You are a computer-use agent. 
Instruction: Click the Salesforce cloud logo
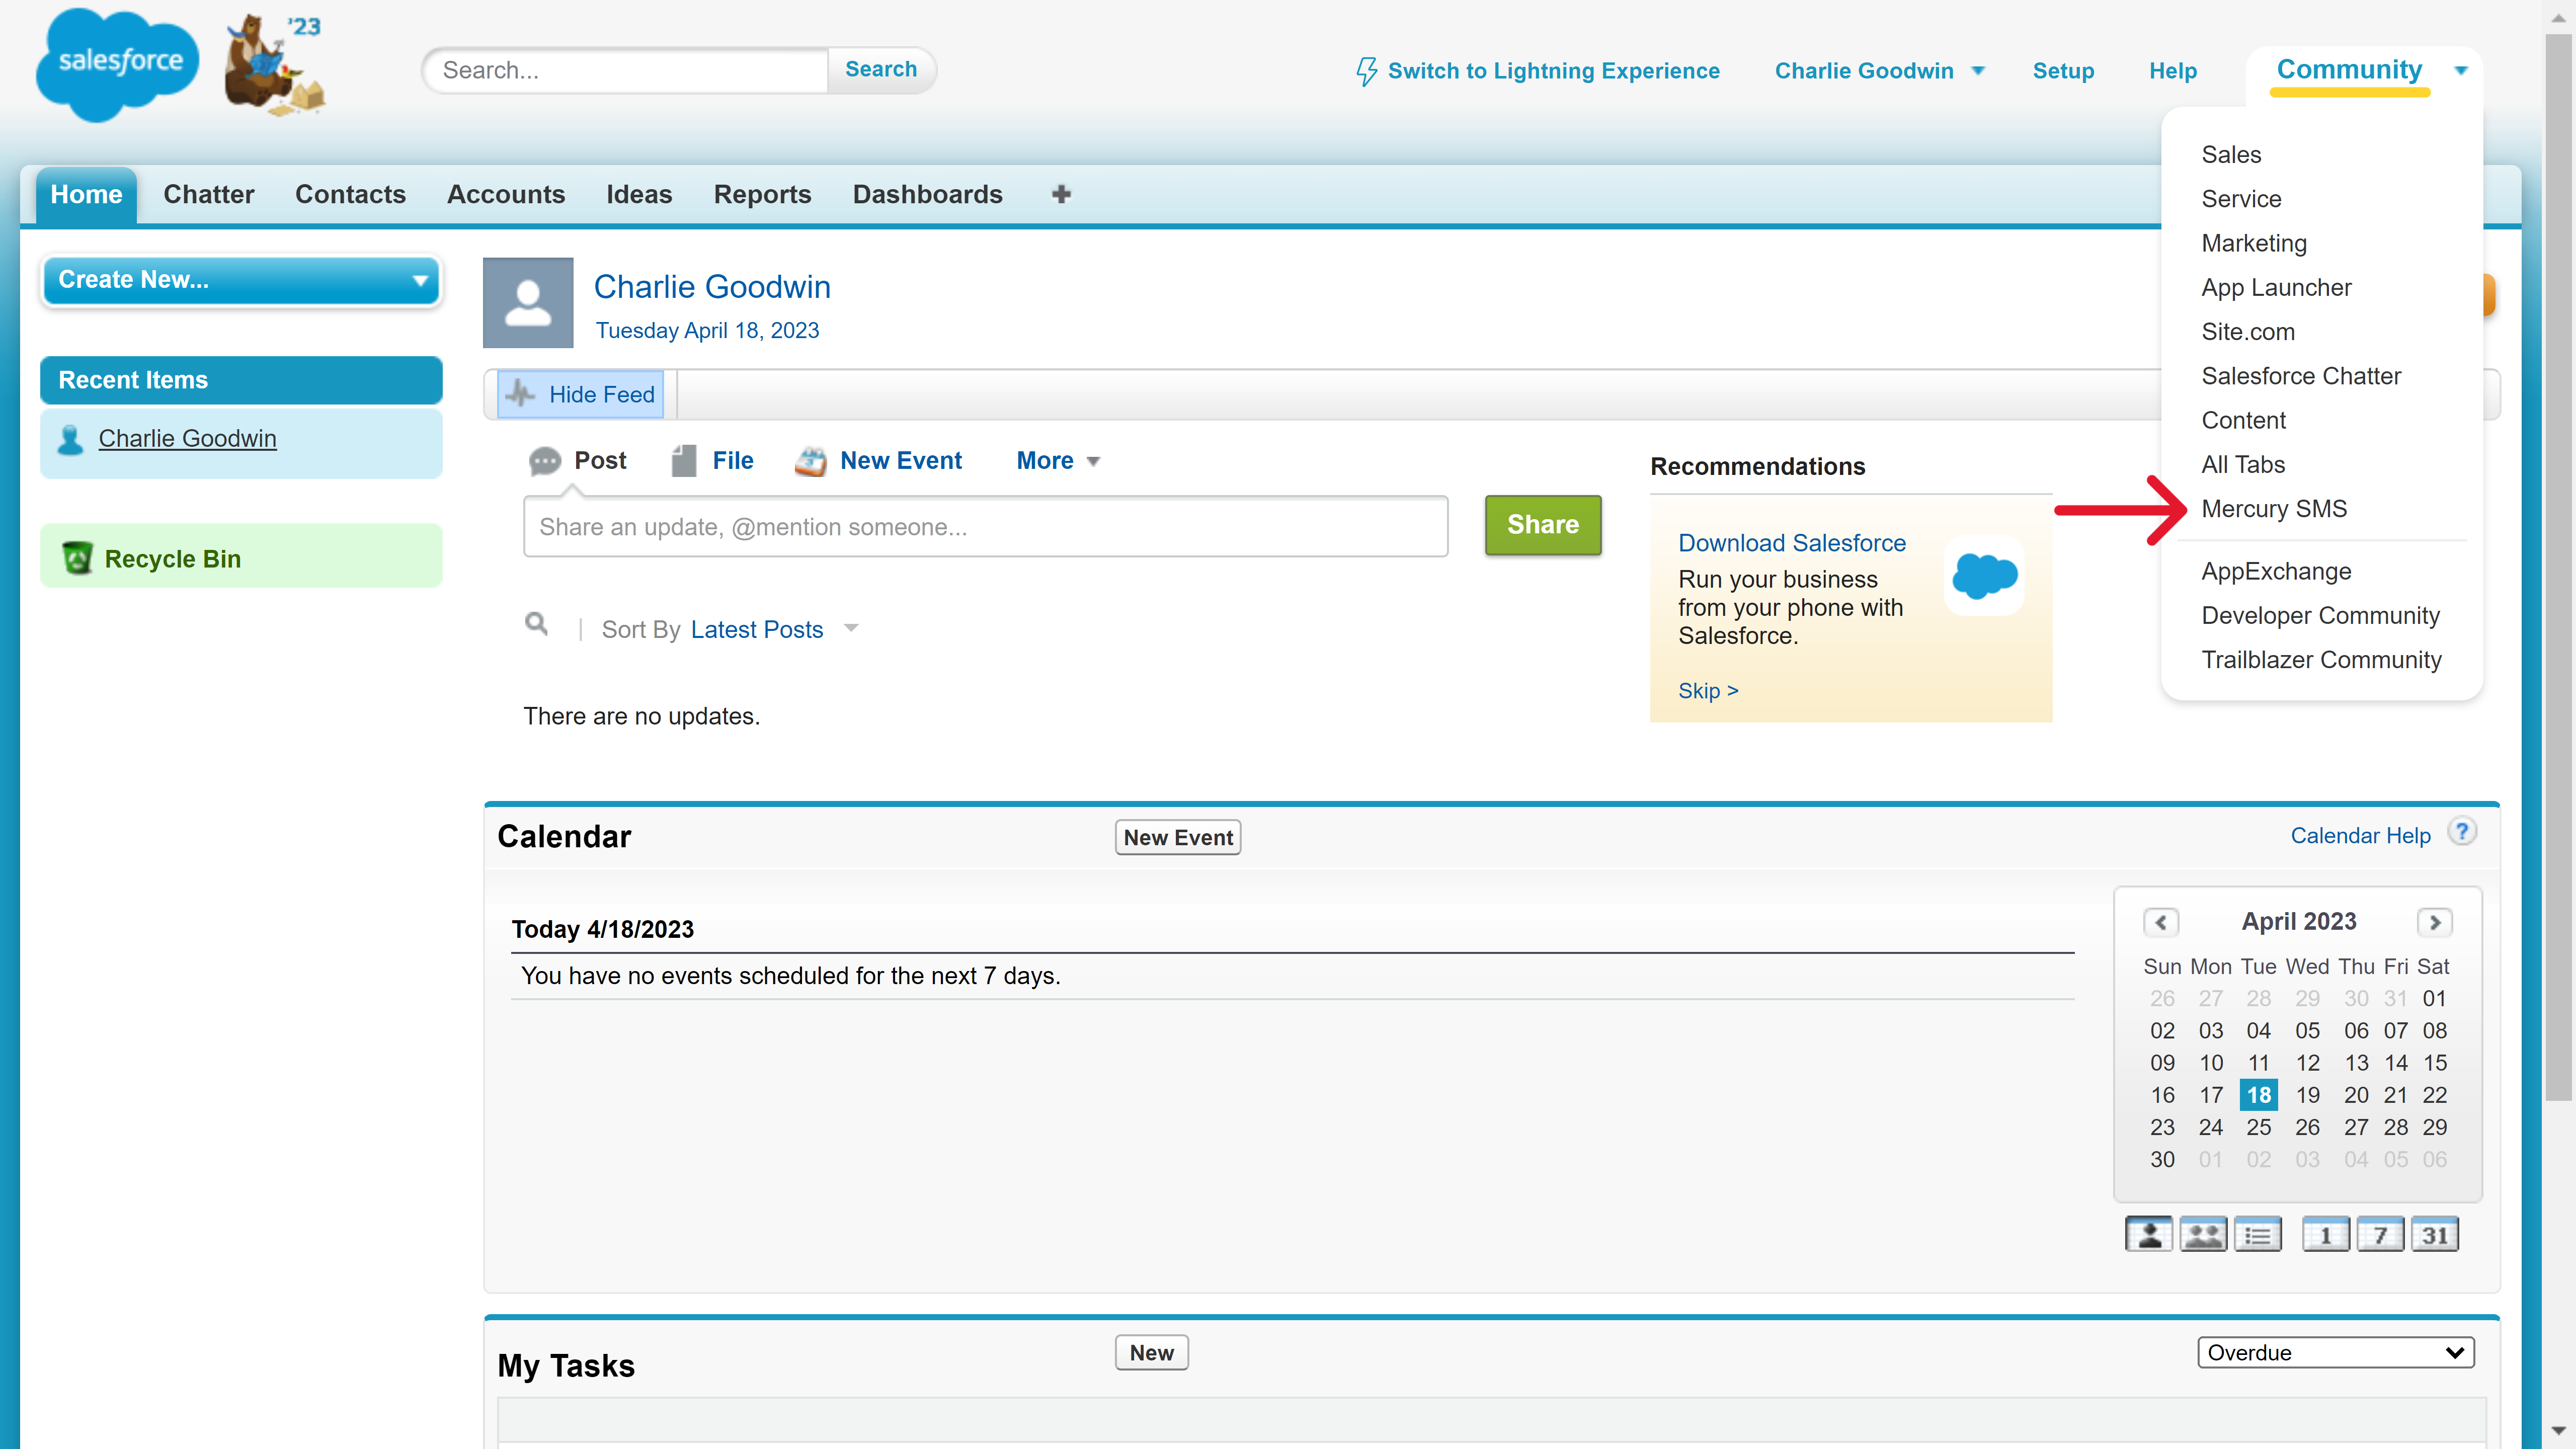(118, 65)
